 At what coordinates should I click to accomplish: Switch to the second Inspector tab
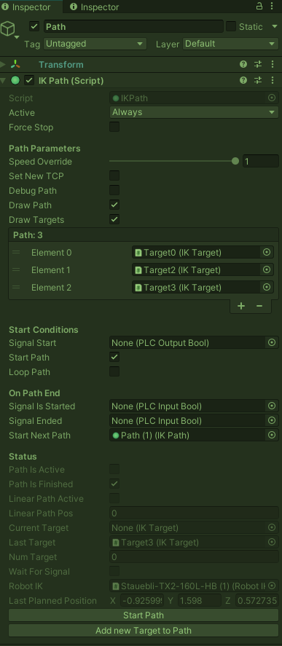click(95, 7)
